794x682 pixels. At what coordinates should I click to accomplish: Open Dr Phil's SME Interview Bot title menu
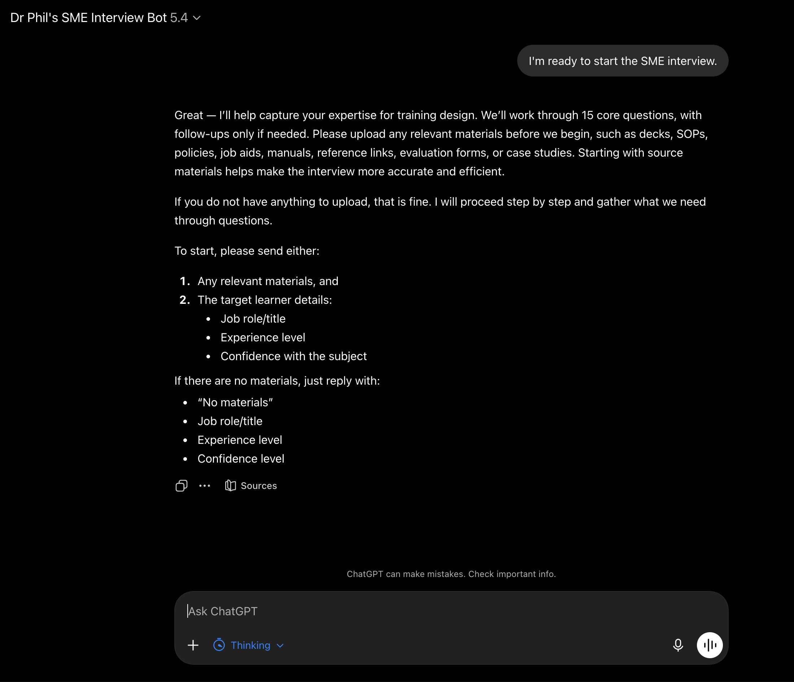[x=88, y=18]
